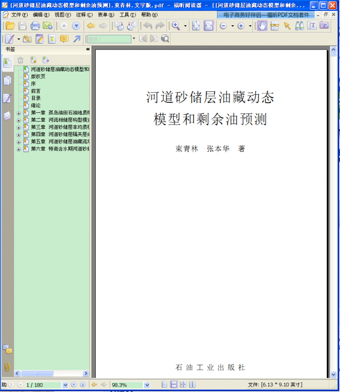Open the page number dropdown
The image size is (340, 392).
click(x=65, y=385)
